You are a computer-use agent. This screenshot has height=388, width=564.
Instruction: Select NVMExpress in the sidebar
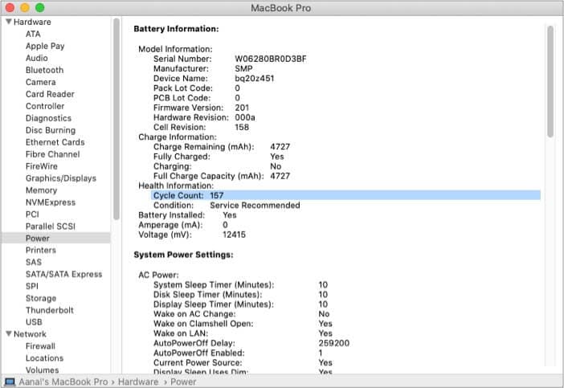click(51, 202)
